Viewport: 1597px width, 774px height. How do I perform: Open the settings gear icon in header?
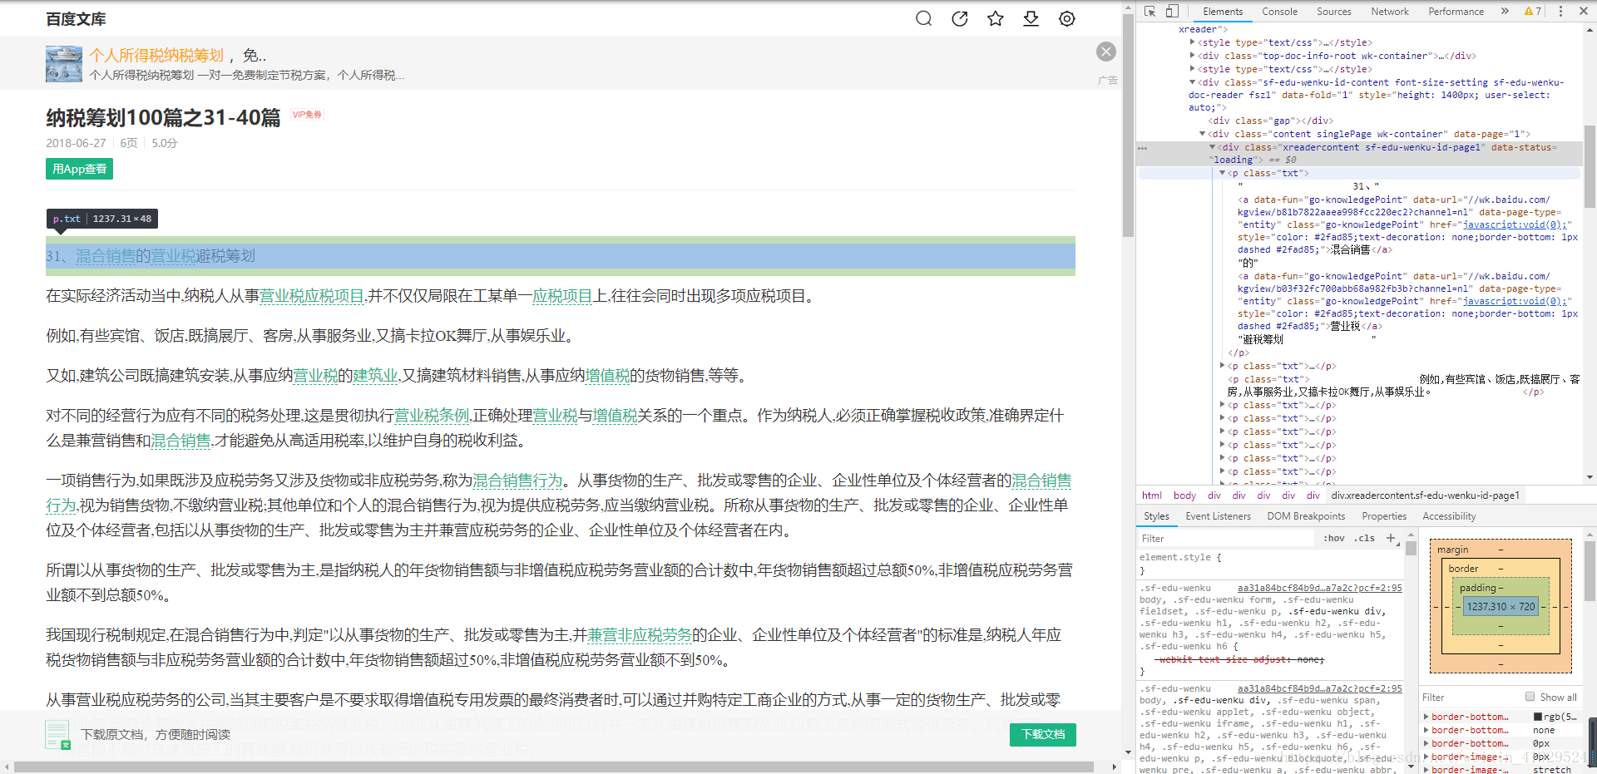(x=1066, y=18)
